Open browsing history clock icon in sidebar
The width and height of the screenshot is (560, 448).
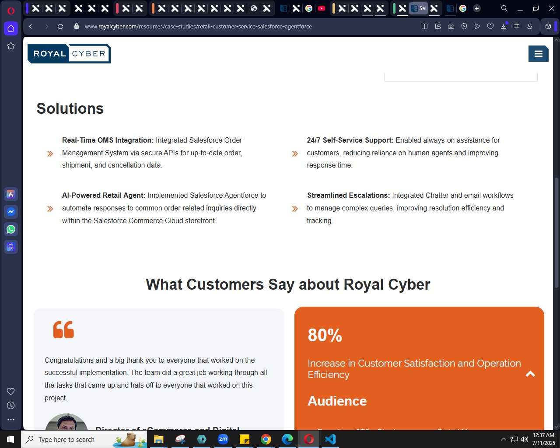(x=11, y=405)
